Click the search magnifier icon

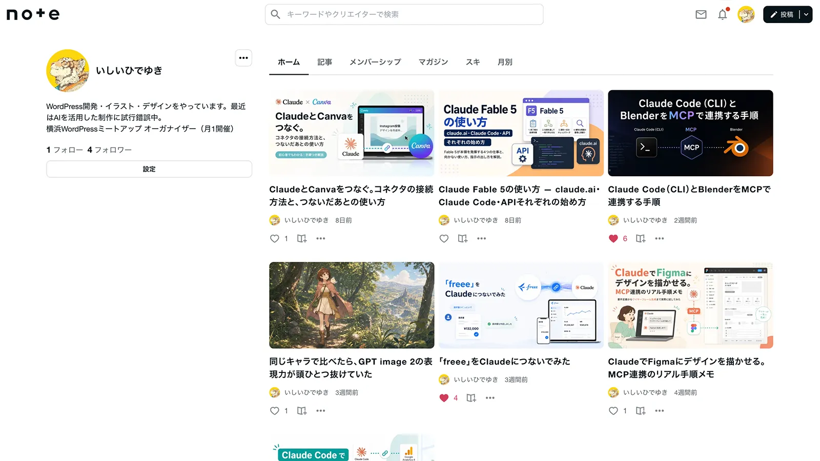pyautogui.click(x=275, y=14)
